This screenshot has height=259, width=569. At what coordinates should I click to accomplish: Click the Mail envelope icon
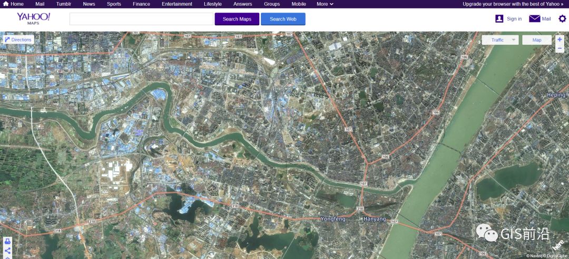tap(535, 19)
